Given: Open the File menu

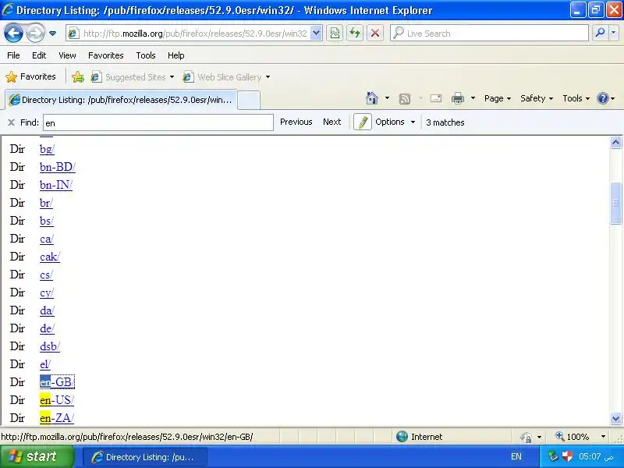Looking at the screenshot, I should pos(13,55).
